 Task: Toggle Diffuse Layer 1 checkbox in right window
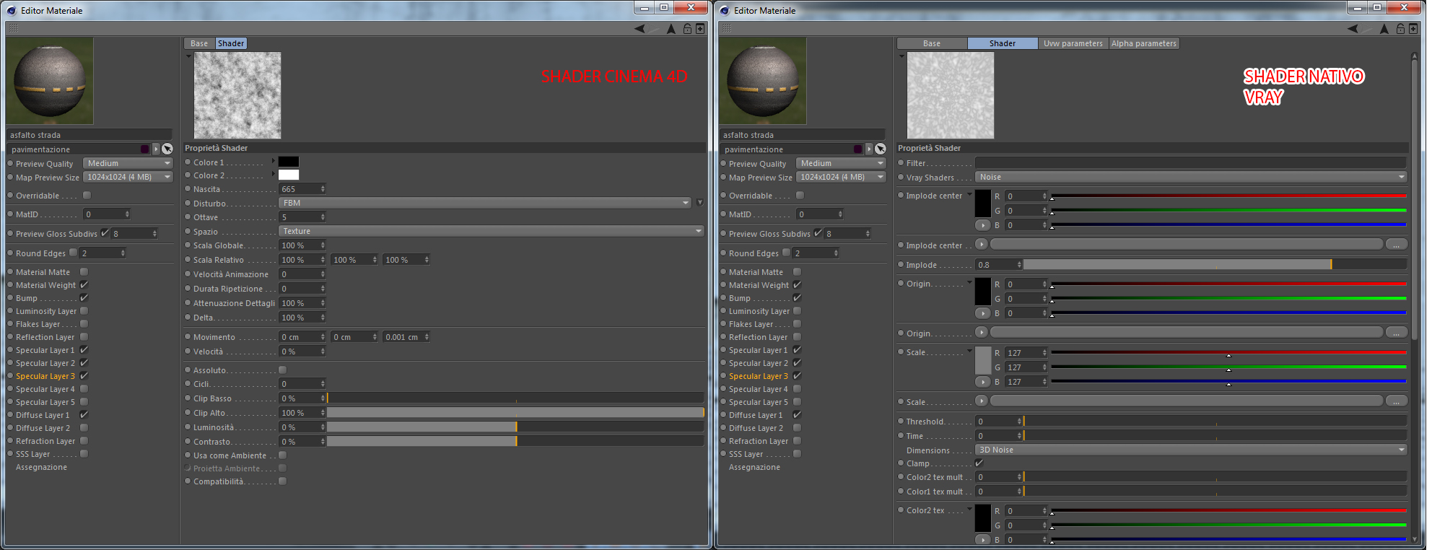tap(798, 415)
